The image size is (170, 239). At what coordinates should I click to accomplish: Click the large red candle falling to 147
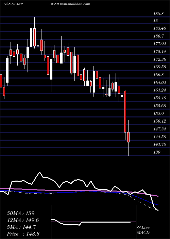coord(125,112)
